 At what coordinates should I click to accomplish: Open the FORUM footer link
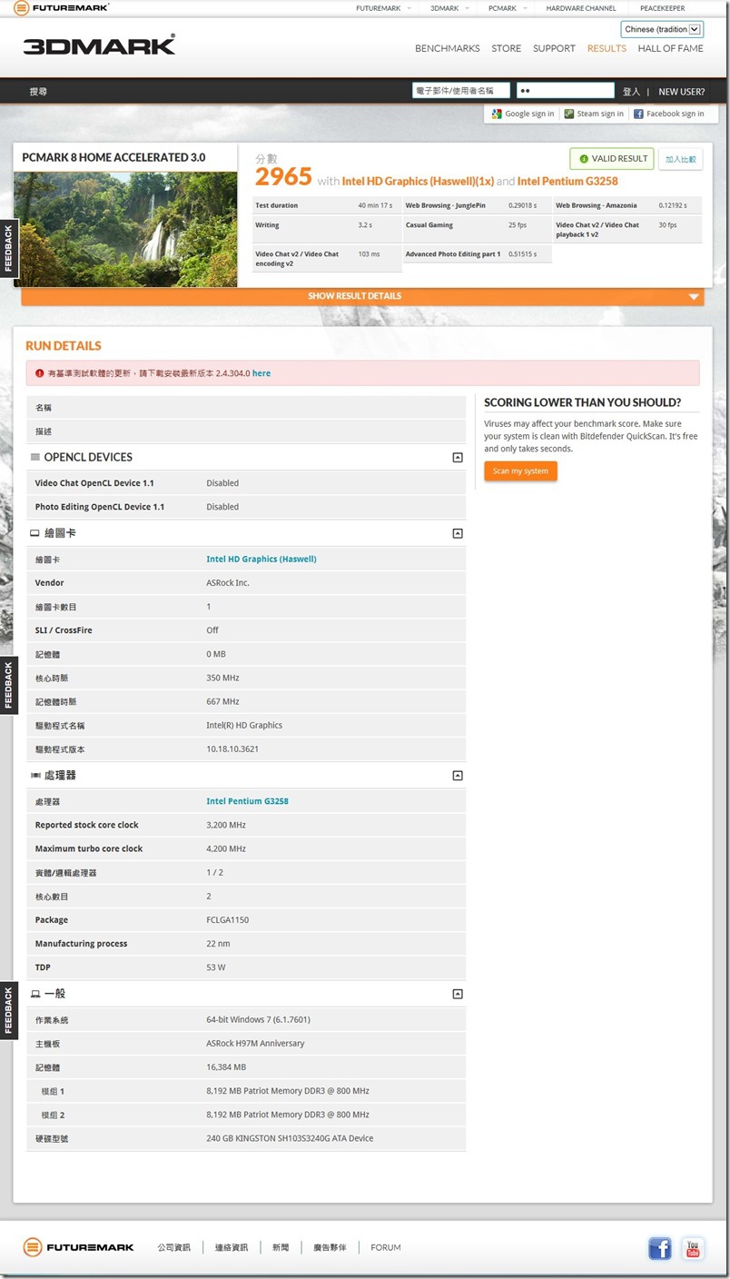coord(386,1248)
